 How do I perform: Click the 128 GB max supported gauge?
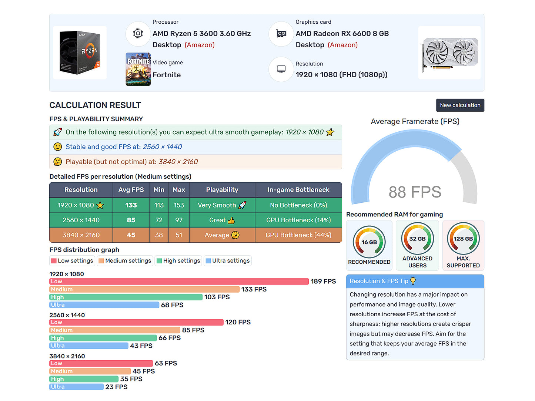pos(463,239)
